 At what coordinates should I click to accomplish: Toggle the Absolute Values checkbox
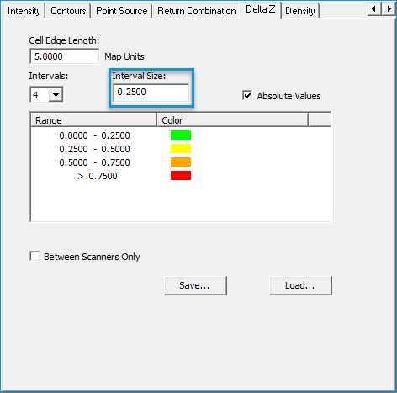(x=247, y=95)
